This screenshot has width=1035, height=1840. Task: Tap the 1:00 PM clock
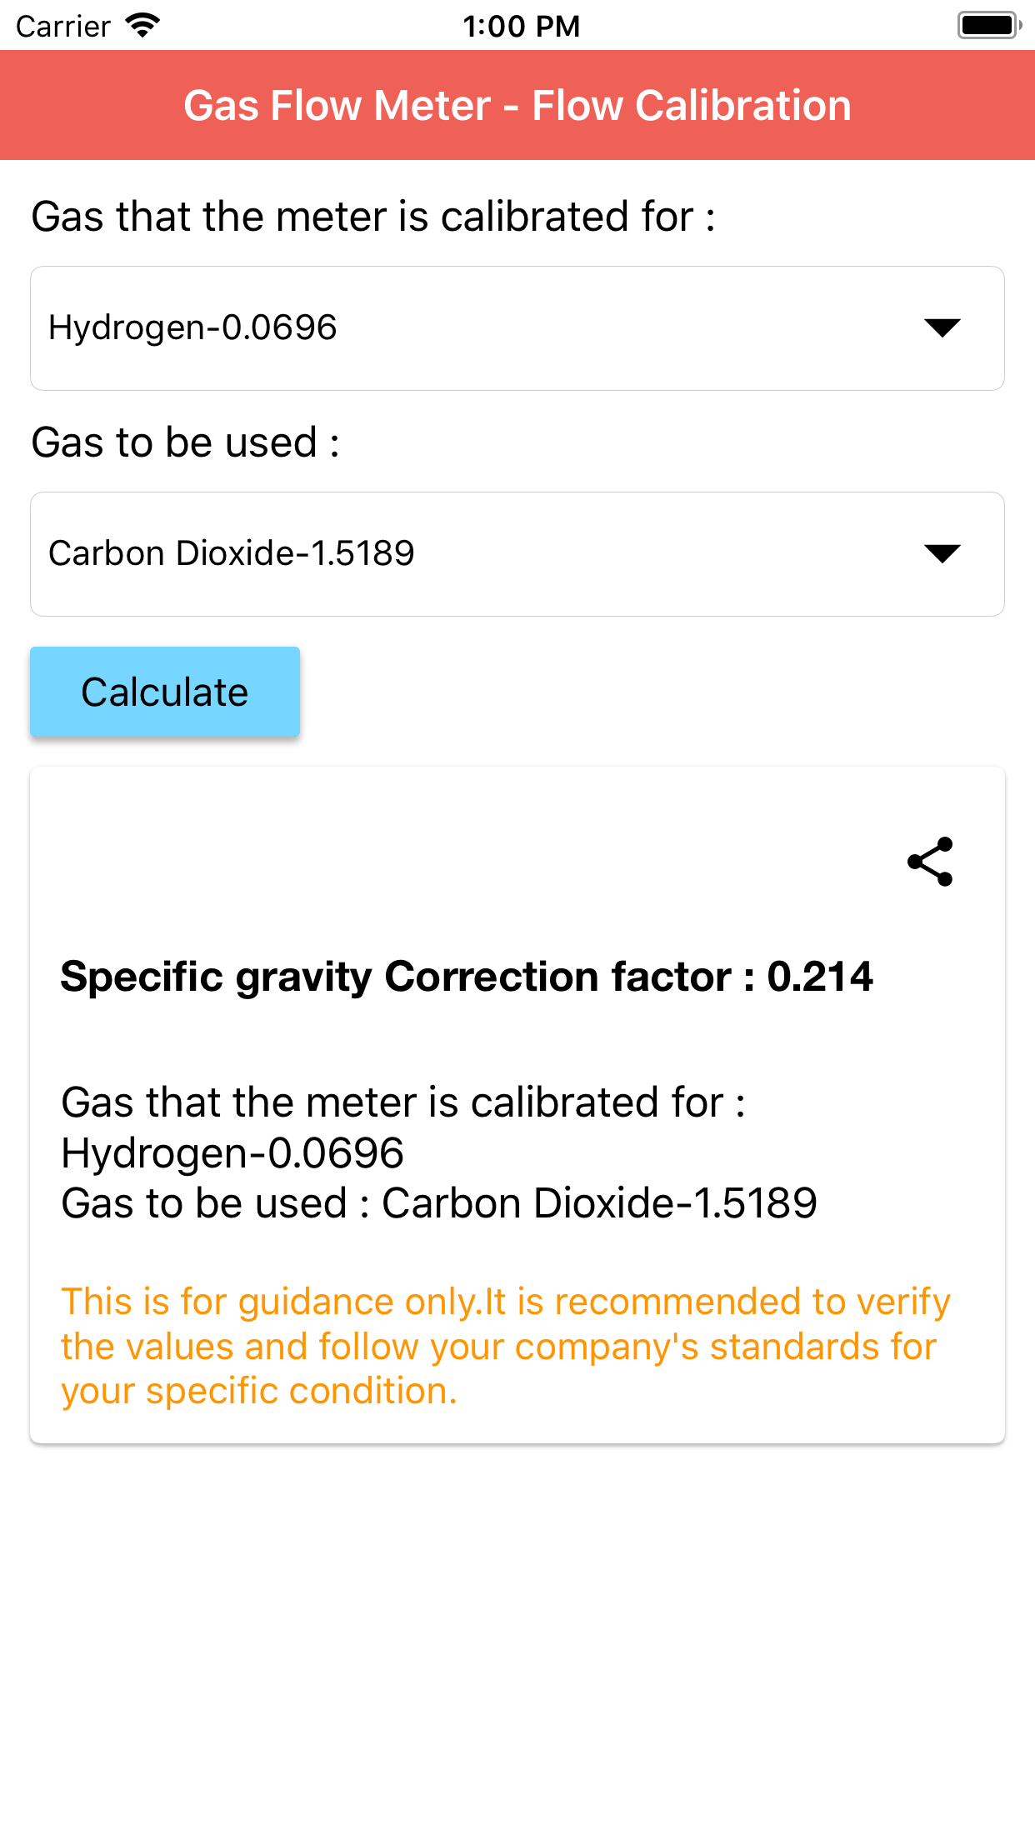coord(521,27)
